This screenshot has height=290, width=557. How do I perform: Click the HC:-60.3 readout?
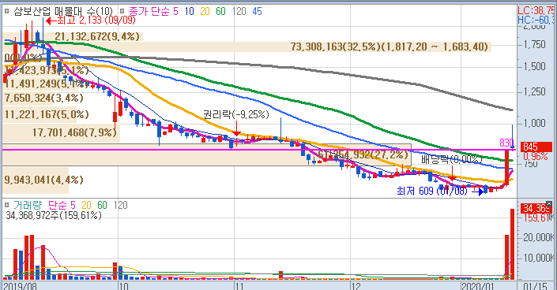click(x=536, y=20)
